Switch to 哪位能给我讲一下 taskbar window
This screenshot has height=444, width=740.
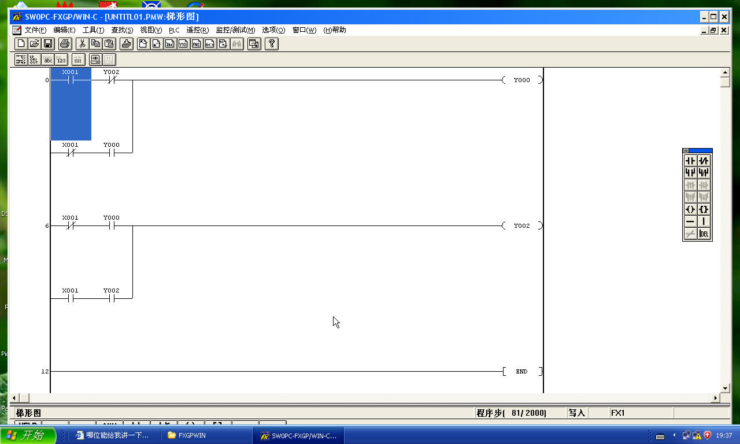[116, 435]
